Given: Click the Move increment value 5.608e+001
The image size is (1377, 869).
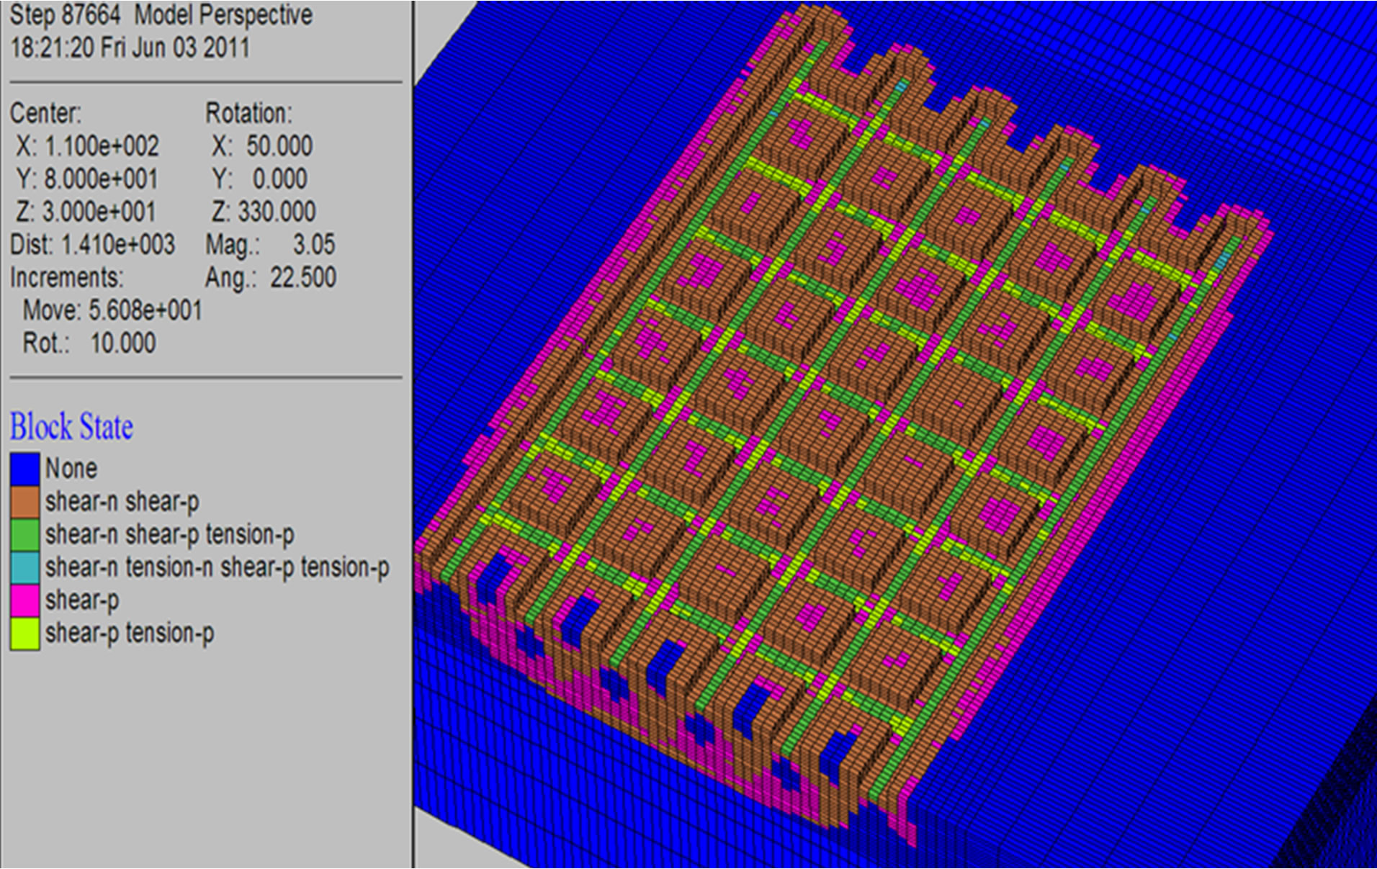Looking at the screenshot, I should [x=145, y=311].
